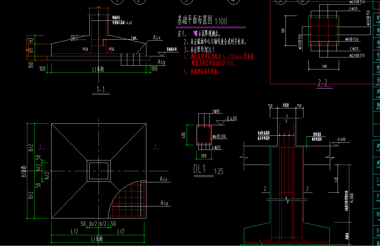The width and height of the screenshot is (380, 246).
Task: Select right 'L/2' dimension text
Action: click(121, 231)
